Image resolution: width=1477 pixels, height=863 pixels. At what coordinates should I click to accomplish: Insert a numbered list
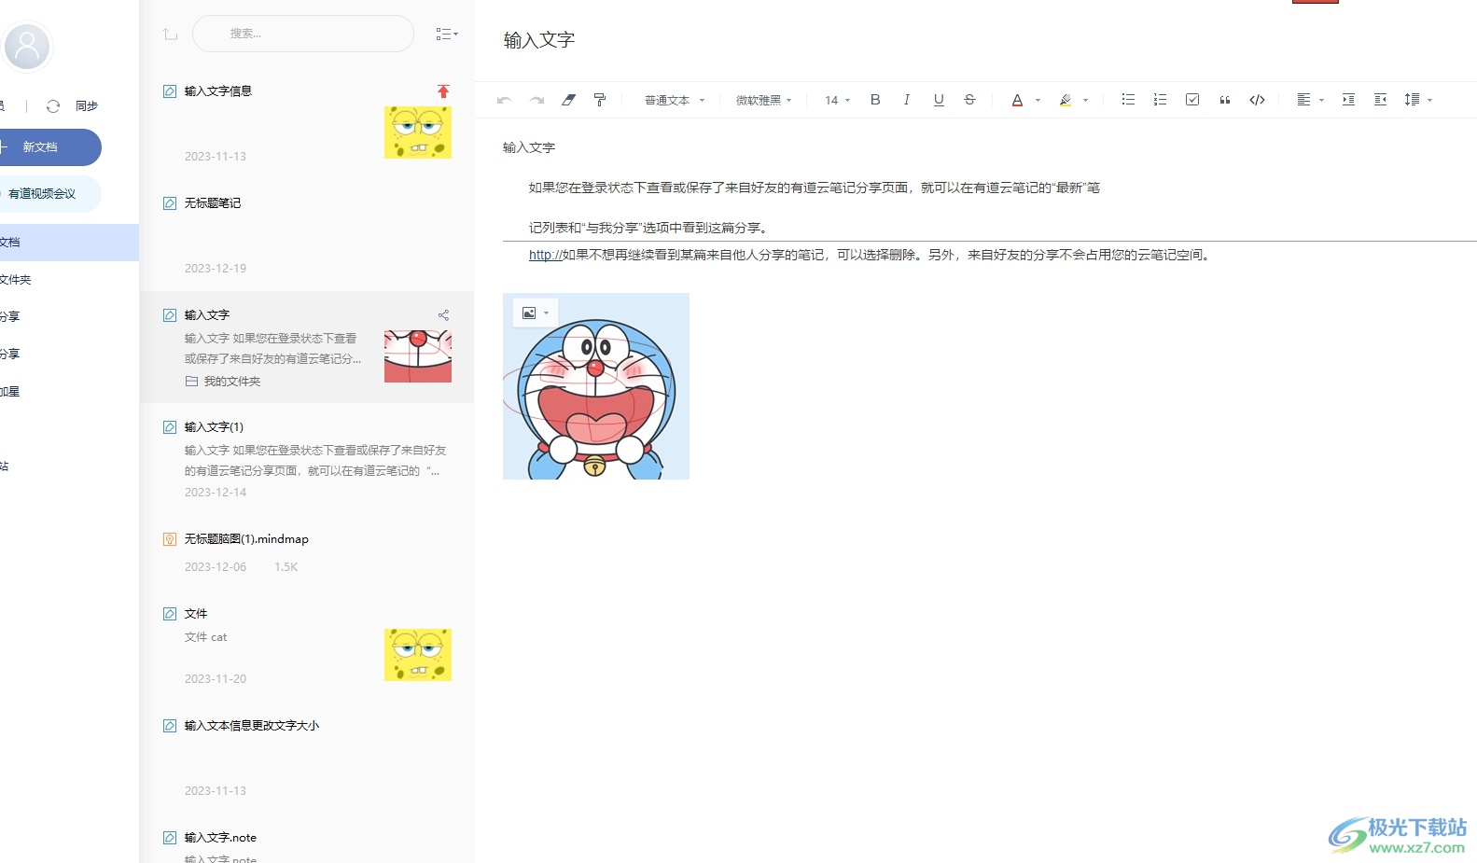point(1160,100)
